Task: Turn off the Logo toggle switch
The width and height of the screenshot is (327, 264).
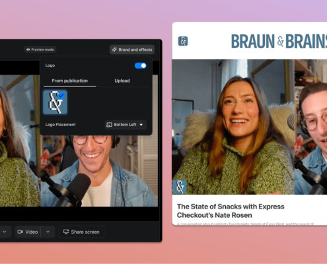Action: pyautogui.click(x=140, y=65)
